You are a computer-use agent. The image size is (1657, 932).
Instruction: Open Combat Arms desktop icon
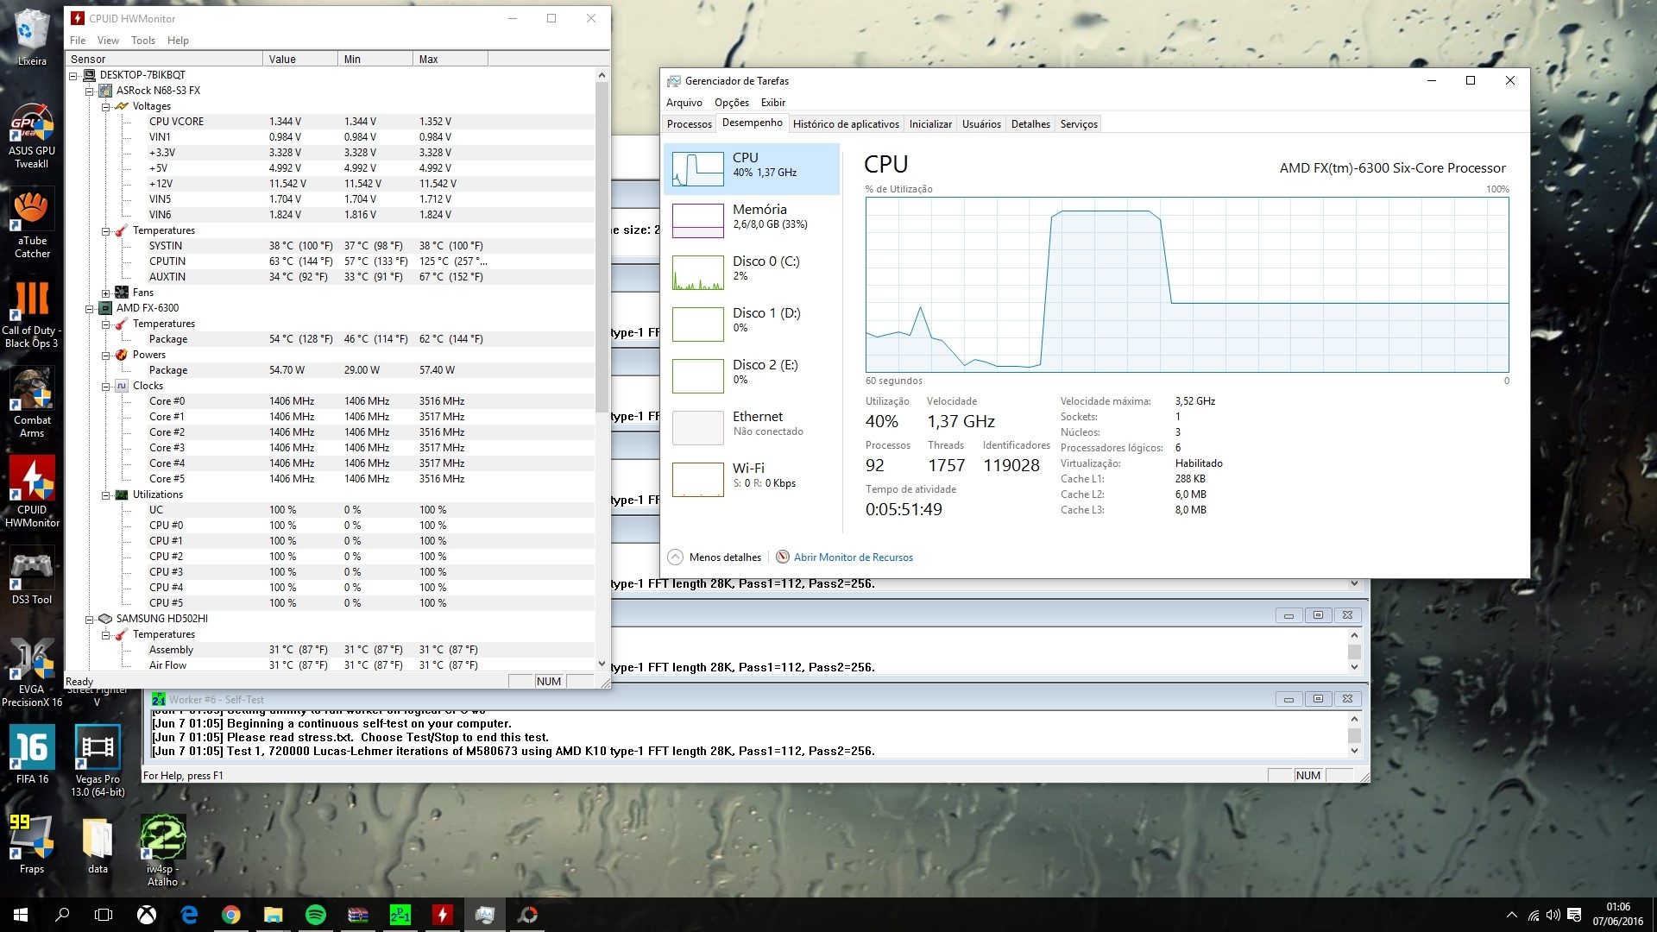32,404
